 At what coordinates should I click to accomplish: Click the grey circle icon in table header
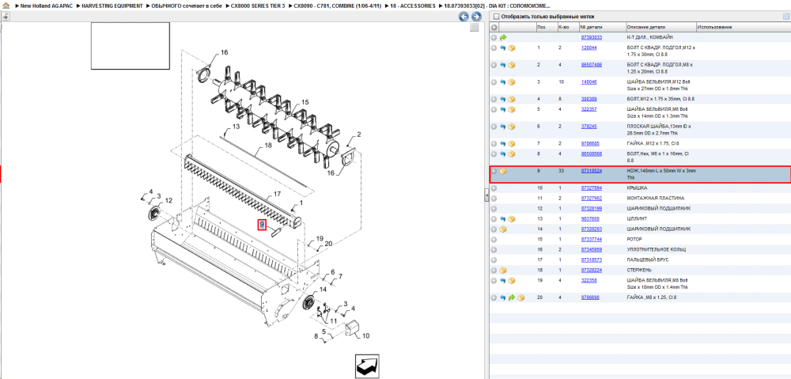494,27
